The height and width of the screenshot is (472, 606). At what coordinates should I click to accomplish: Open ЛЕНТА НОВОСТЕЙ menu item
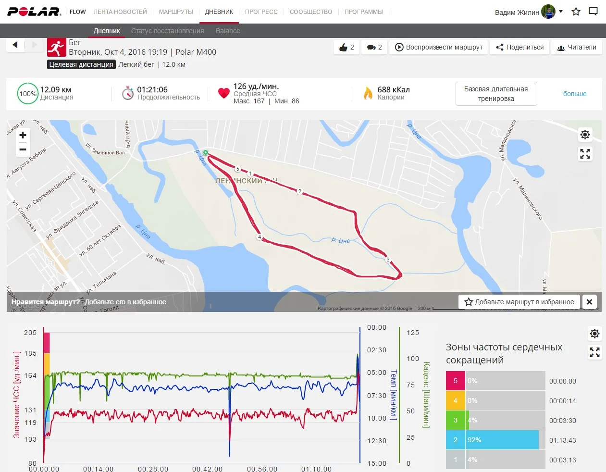(120, 12)
